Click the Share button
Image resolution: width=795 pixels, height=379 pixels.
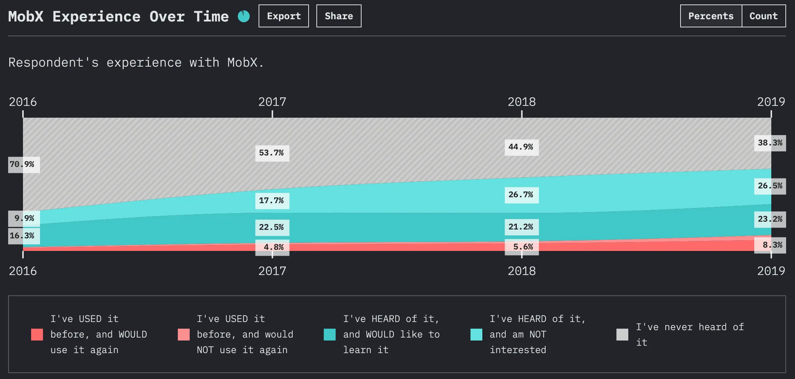[x=339, y=16]
